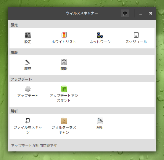Open the ホワイトリスト whitelist icon
The image size is (164, 160).
click(64, 35)
